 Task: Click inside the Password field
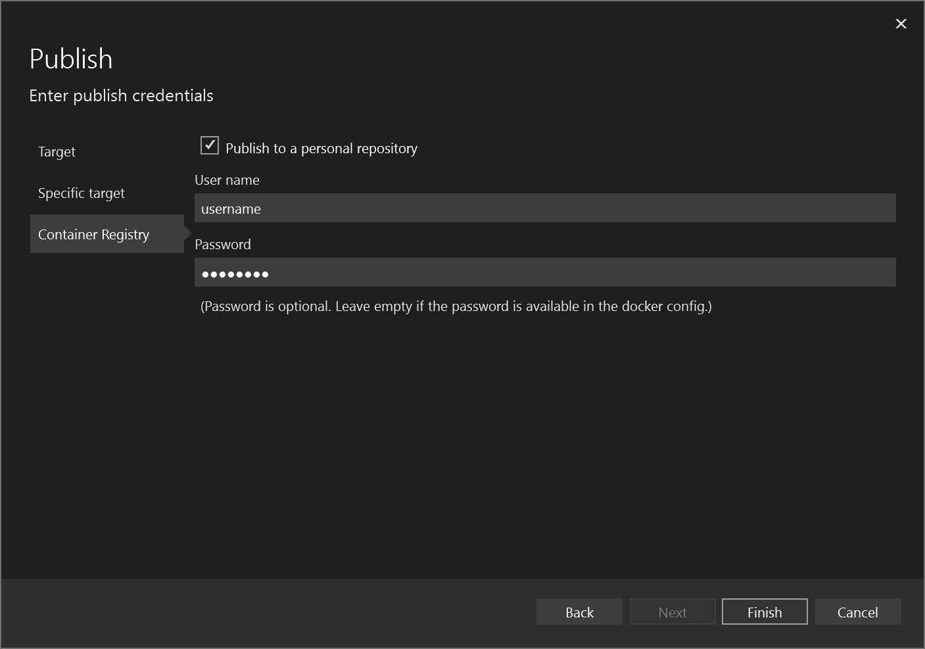click(460, 272)
